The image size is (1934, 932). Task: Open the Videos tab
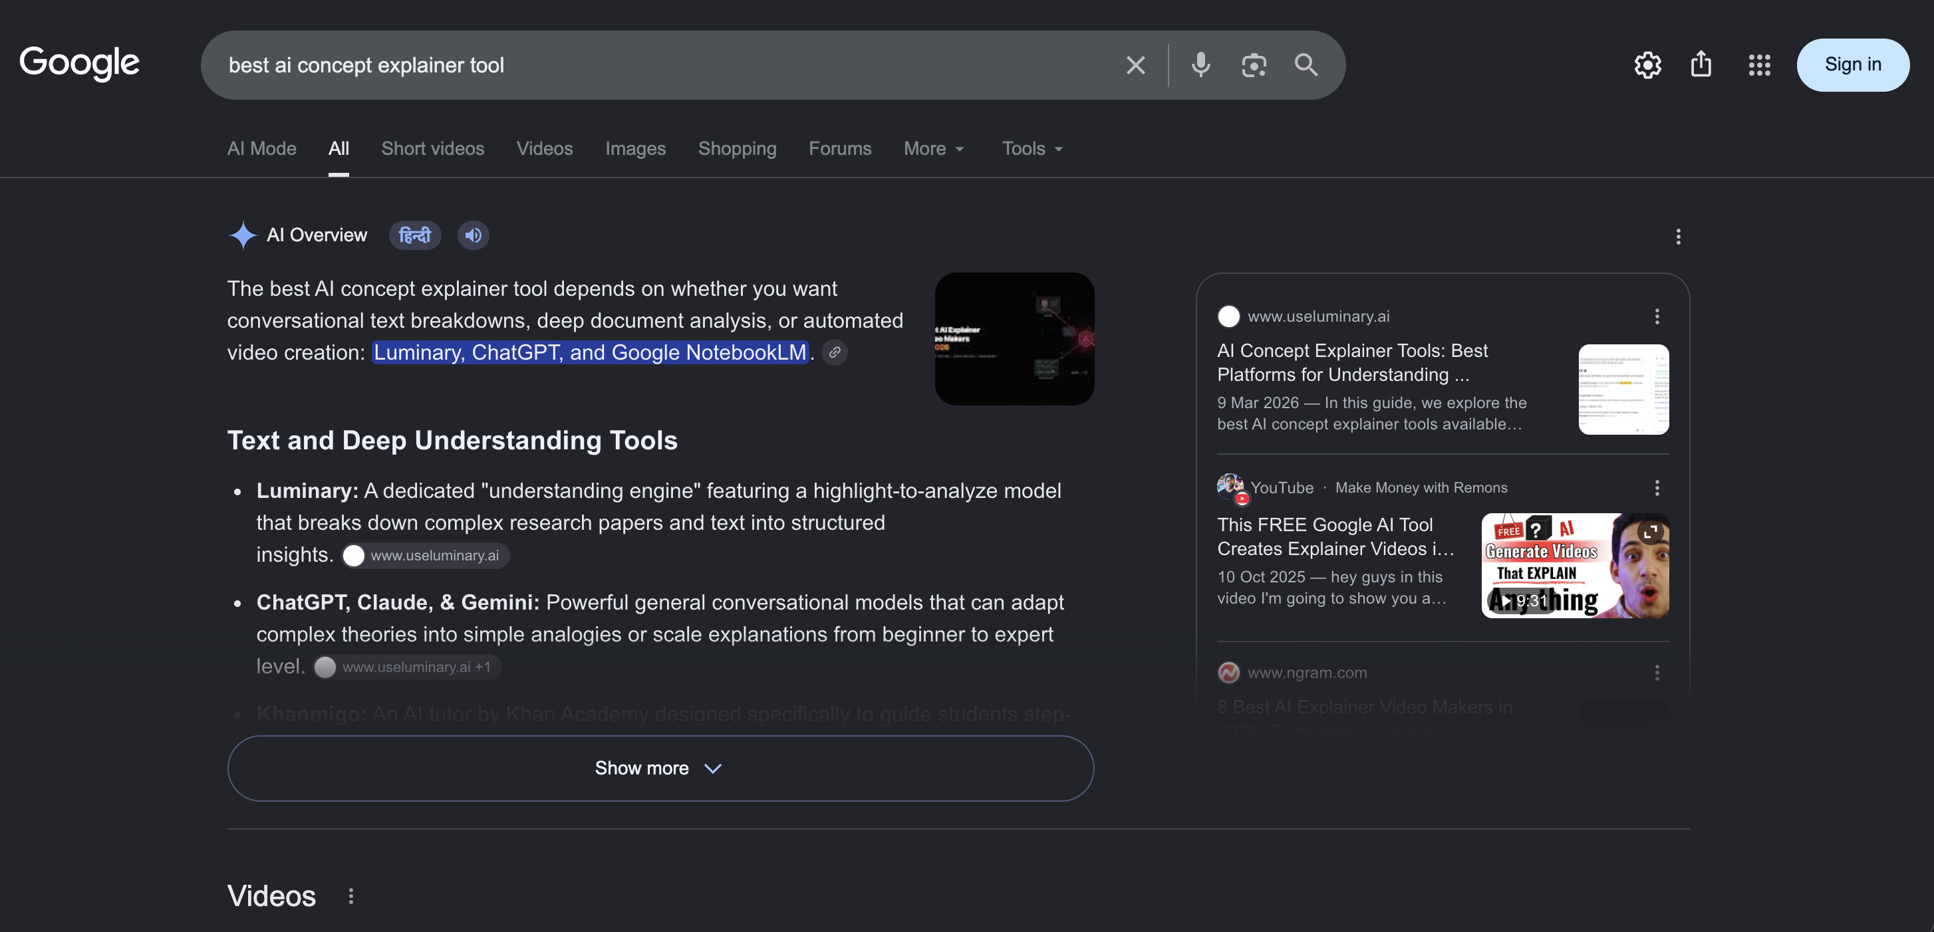[544, 149]
